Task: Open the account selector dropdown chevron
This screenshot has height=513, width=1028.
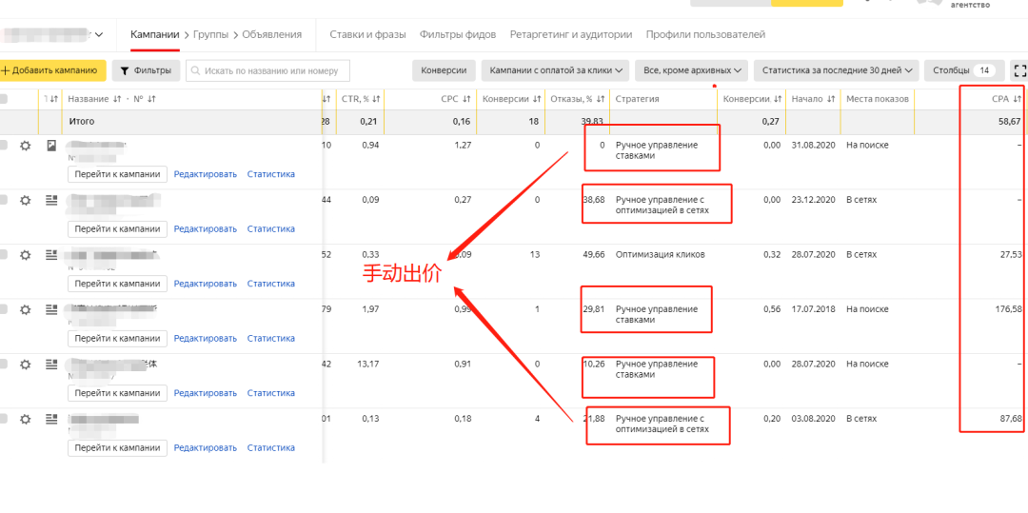Action: (x=99, y=34)
